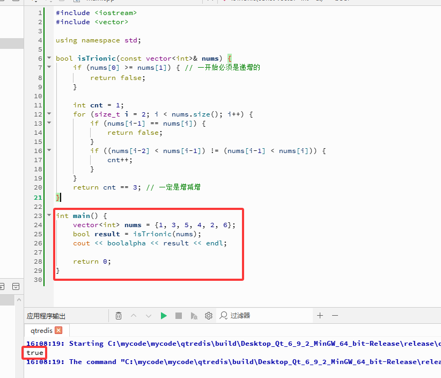Viewport: 441px width, 378px height.
Task: Zoom out output with minus button
Action: (x=335, y=316)
